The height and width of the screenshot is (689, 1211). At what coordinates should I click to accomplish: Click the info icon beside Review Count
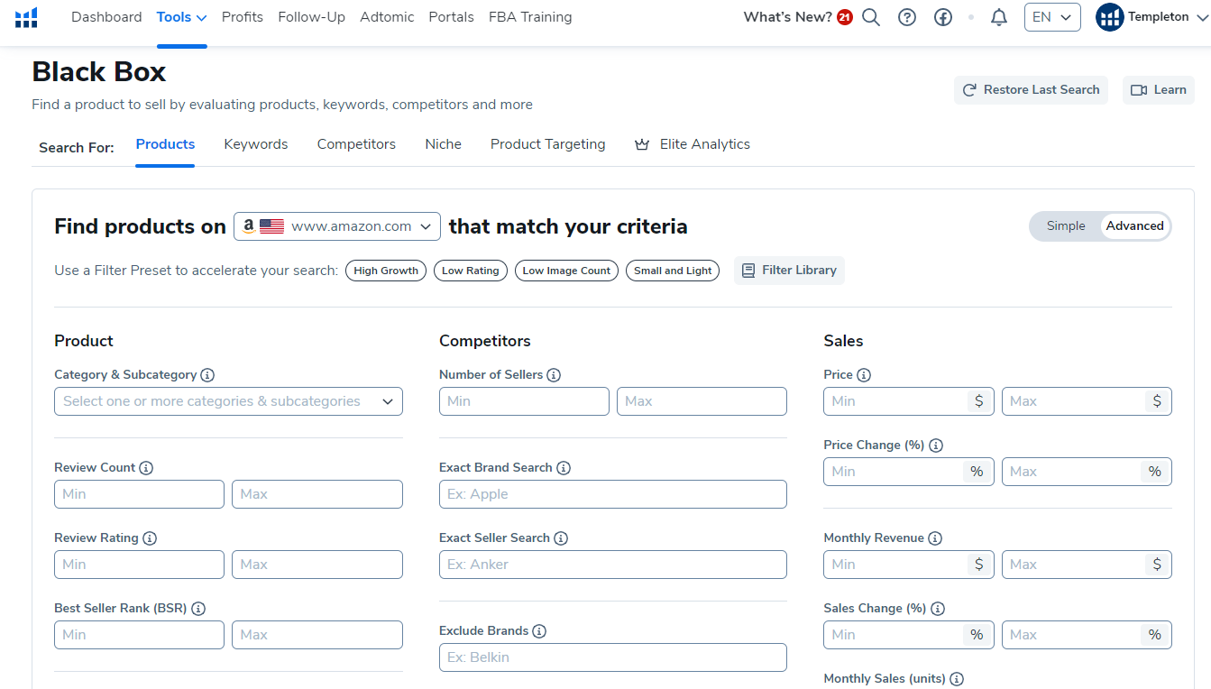146,468
